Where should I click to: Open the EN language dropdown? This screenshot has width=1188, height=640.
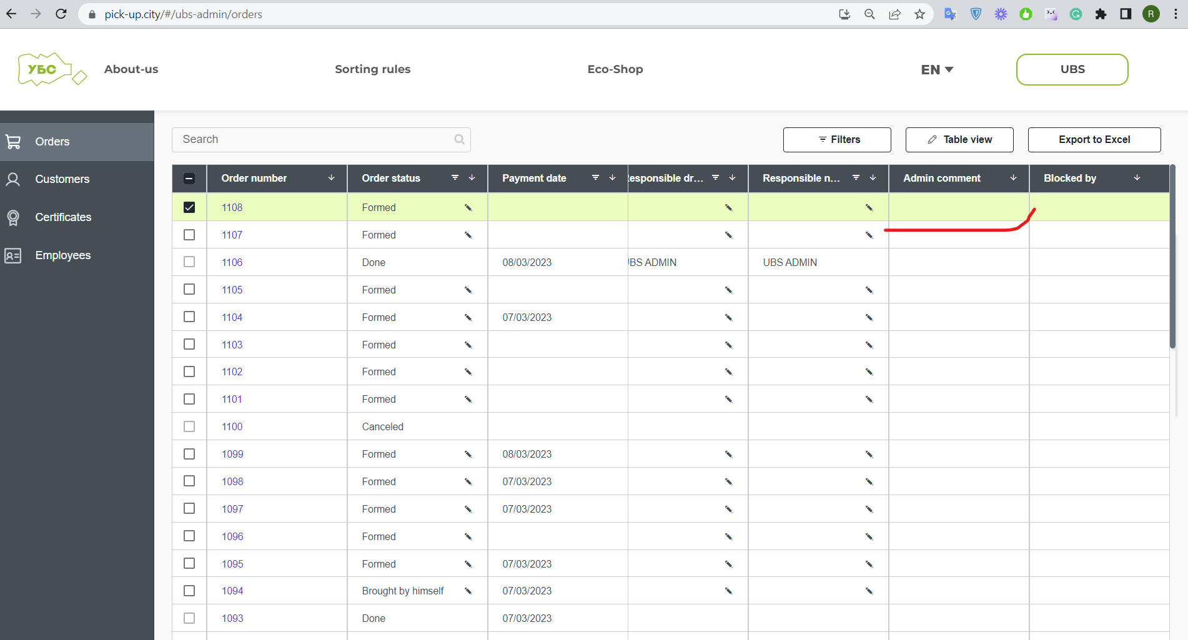tap(937, 69)
